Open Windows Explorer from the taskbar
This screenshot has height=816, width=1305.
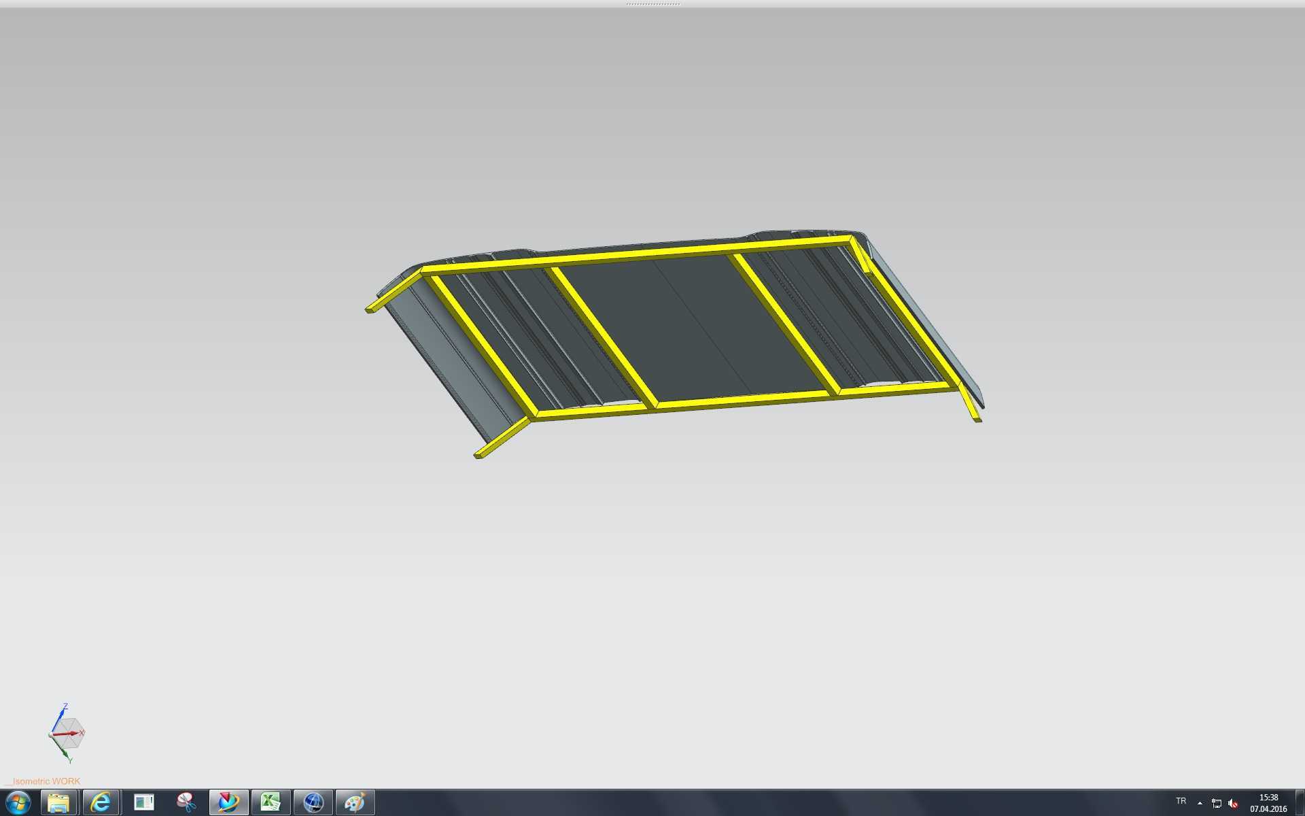(58, 803)
